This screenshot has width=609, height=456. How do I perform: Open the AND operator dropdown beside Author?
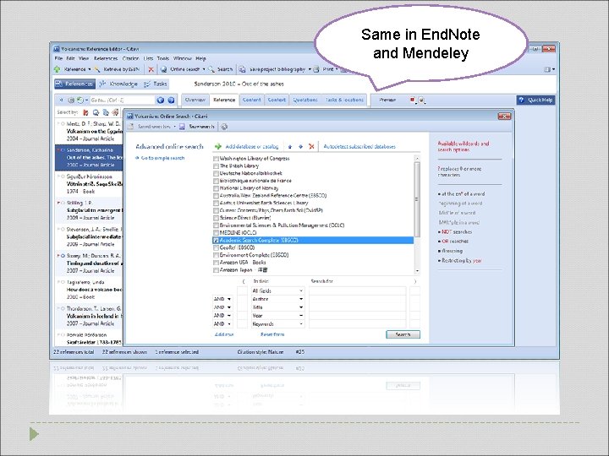[x=229, y=299]
